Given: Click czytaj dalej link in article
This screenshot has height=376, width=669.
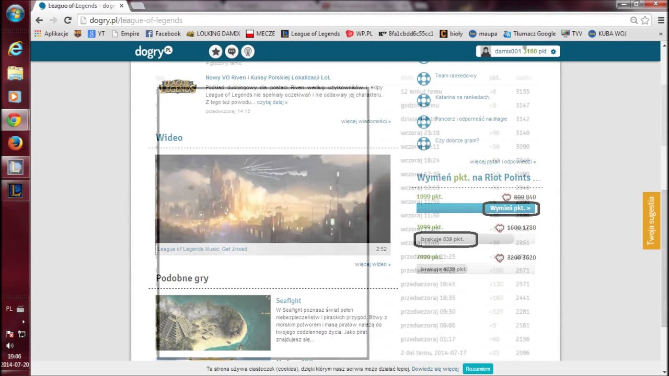Looking at the screenshot, I should click(x=272, y=102).
